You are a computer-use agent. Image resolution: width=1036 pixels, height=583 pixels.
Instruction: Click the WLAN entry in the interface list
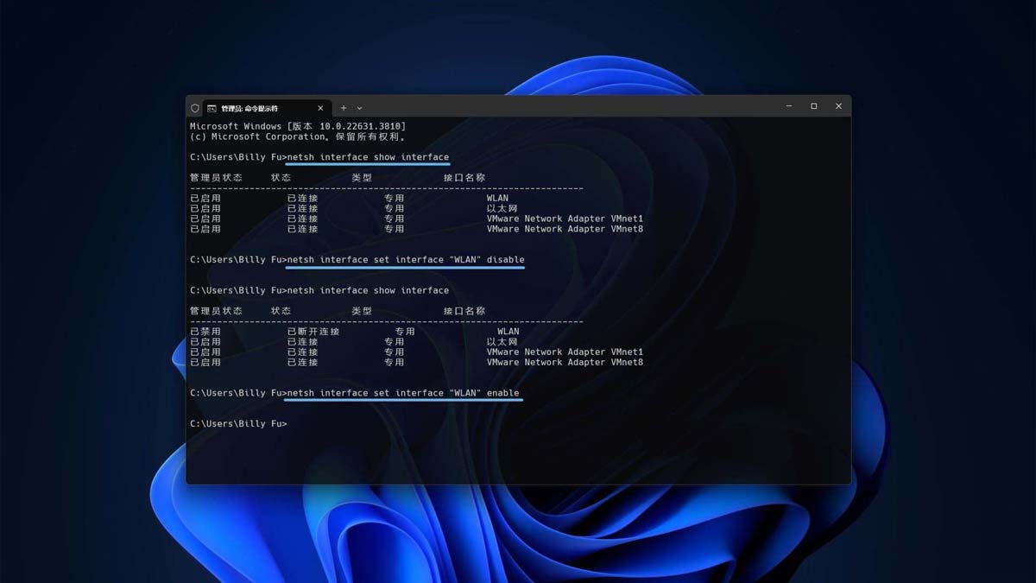tap(499, 197)
